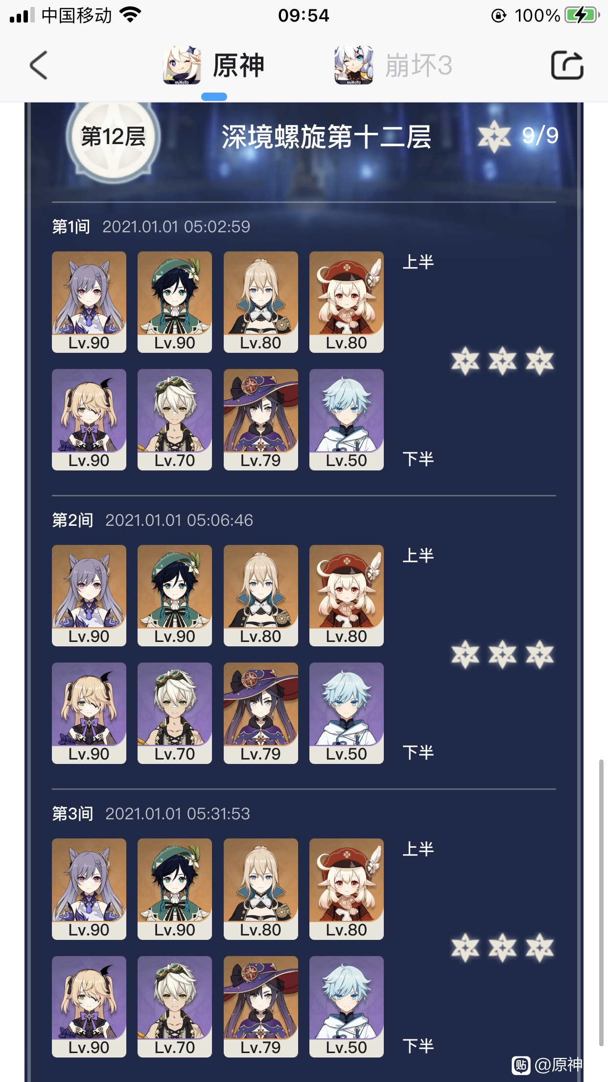
Task: Tap the back arrow icon
Action: [x=39, y=65]
